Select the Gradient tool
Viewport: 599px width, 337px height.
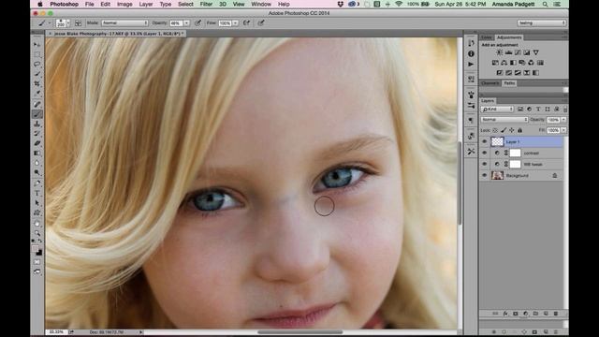pyautogui.click(x=37, y=154)
